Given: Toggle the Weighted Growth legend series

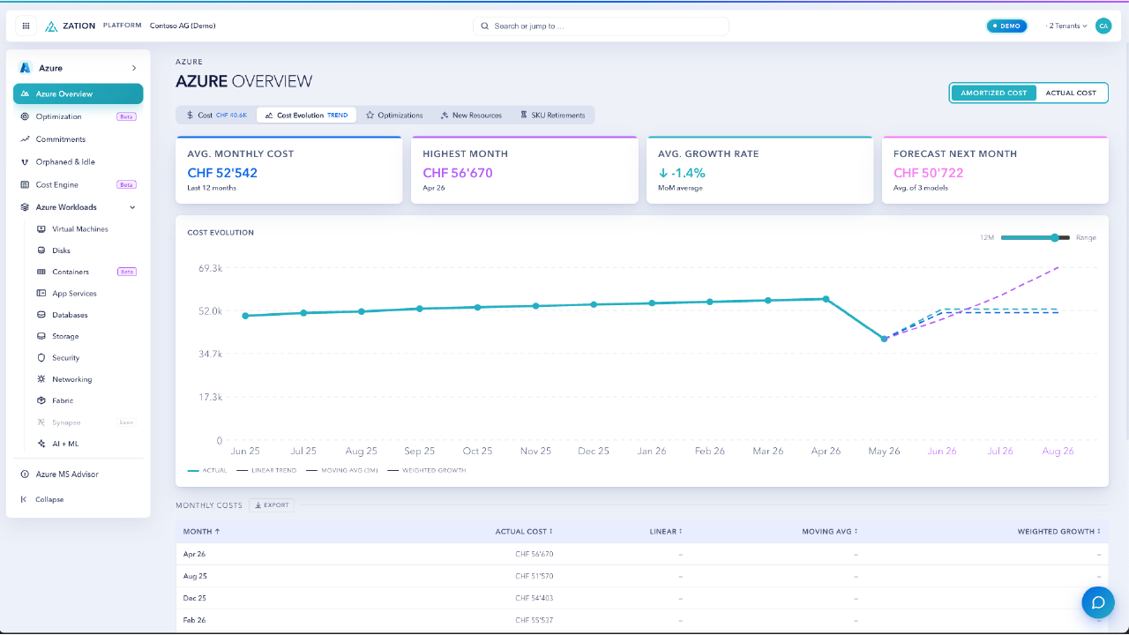Looking at the screenshot, I should coord(425,470).
